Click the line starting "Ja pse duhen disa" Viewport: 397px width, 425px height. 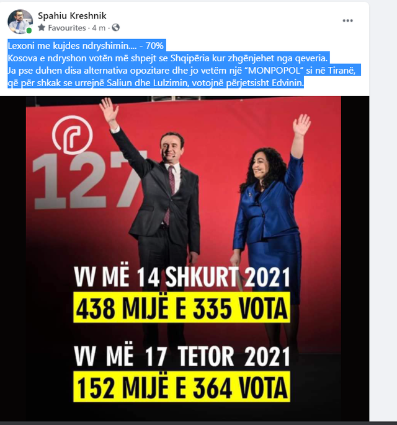tap(182, 70)
